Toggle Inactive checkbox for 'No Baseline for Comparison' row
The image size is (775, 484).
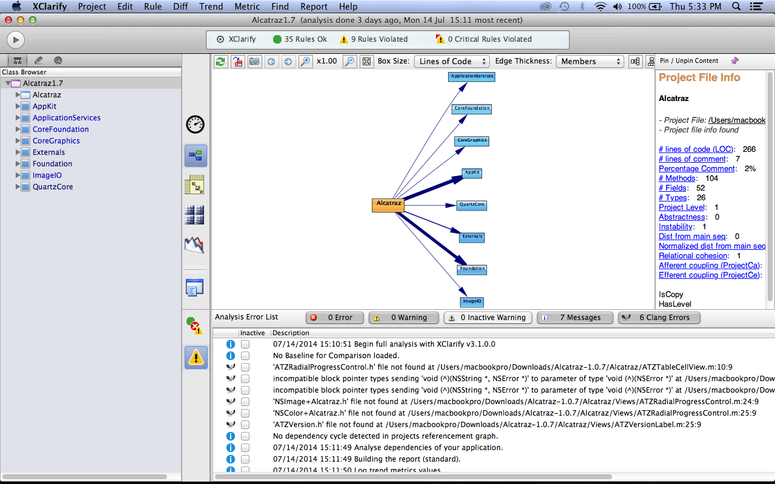click(x=245, y=356)
